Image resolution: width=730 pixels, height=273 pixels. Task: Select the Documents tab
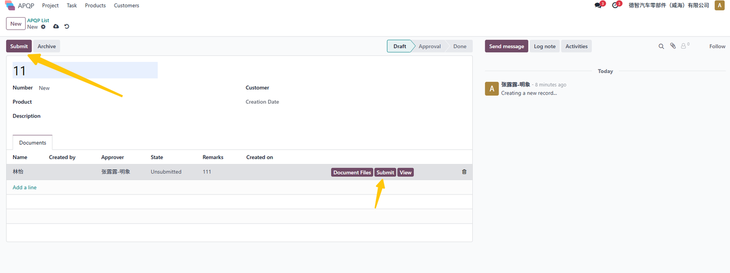33,142
